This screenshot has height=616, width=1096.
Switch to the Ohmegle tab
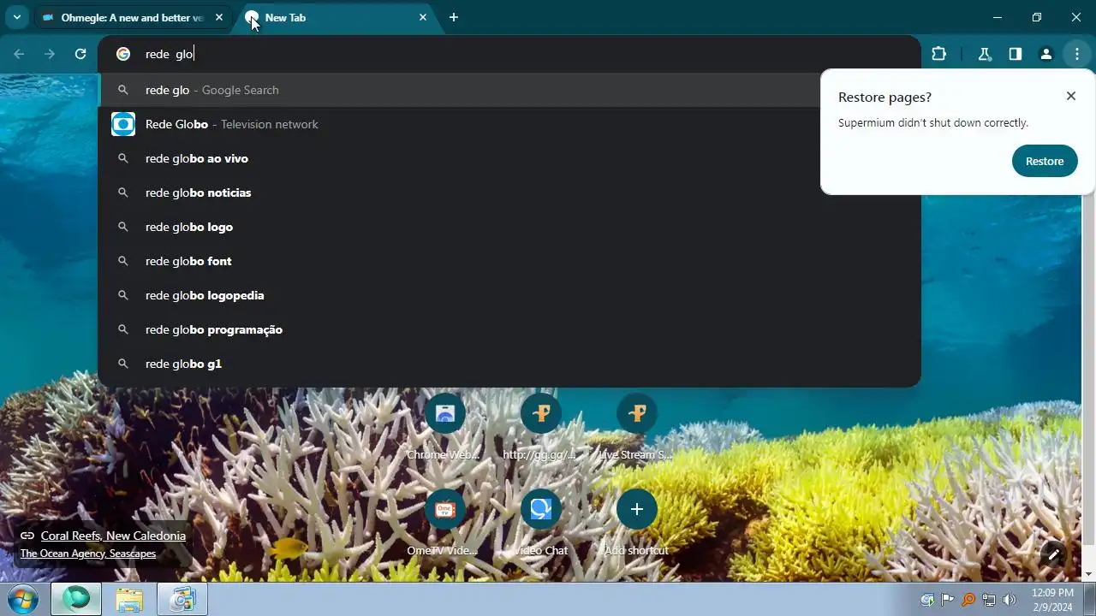(x=133, y=17)
